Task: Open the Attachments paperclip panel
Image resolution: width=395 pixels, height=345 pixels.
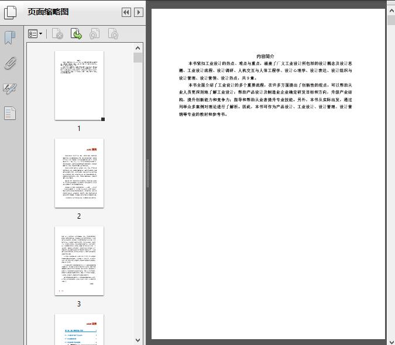Action: click(x=10, y=63)
